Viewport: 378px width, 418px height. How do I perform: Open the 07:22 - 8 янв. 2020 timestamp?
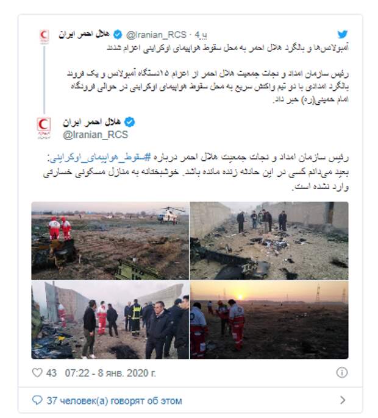pyautogui.click(x=110, y=373)
